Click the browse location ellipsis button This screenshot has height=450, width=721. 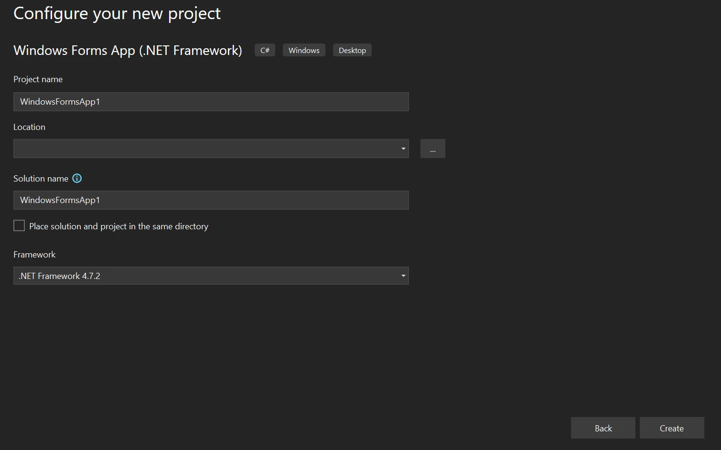coord(432,149)
